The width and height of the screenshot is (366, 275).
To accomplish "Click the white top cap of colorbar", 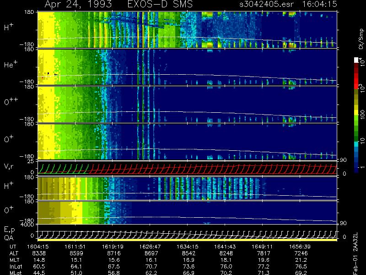I will (356, 60).
